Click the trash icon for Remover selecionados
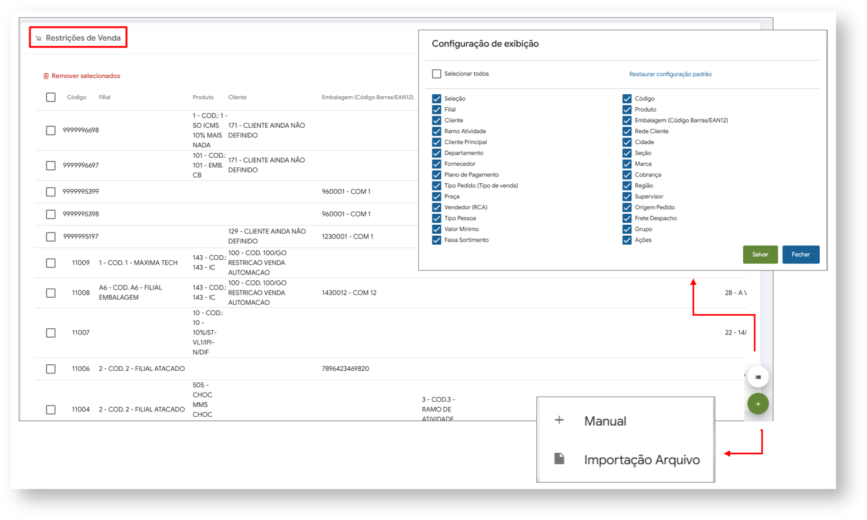This screenshot has height=520, width=867. [46, 76]
